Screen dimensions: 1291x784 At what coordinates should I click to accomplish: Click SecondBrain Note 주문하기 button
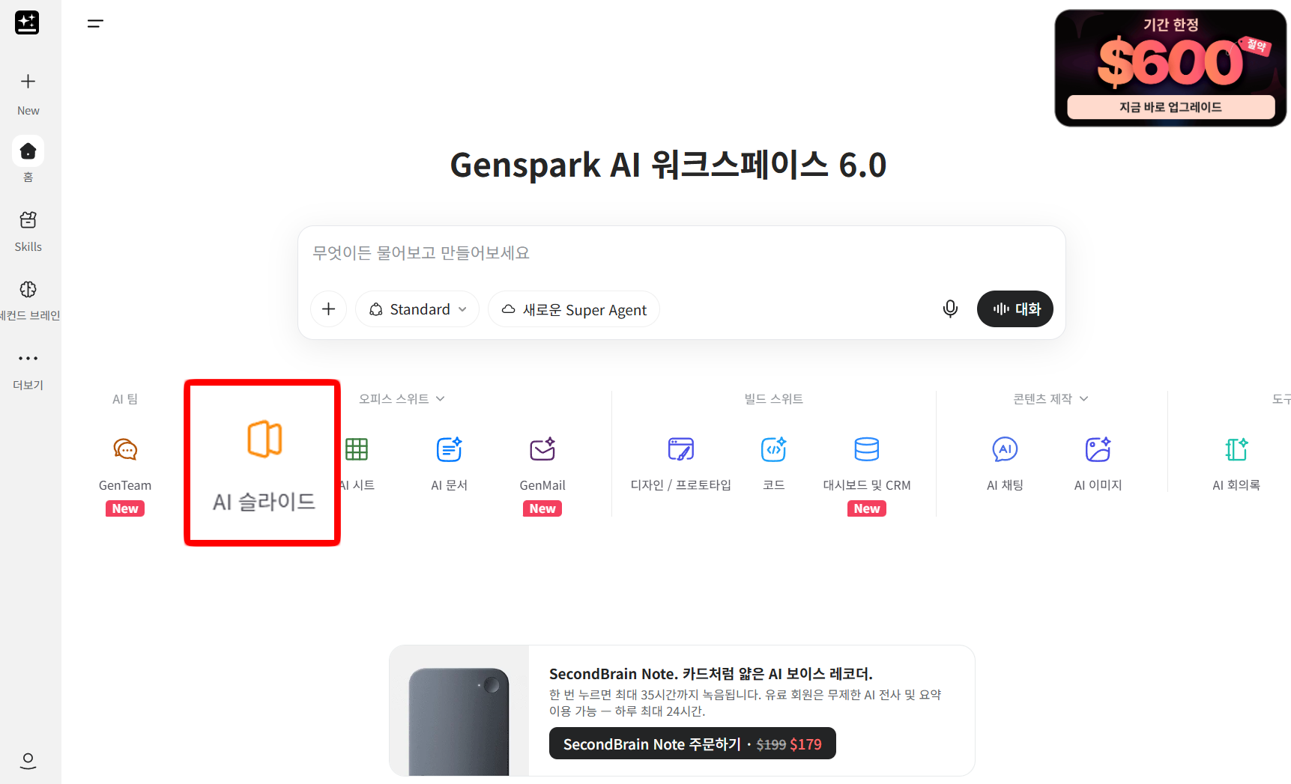pyautogui.click(x=692, y=744)
